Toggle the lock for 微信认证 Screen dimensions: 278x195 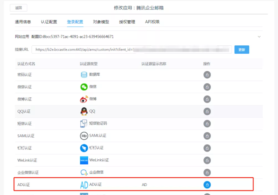tap(207, 87)
